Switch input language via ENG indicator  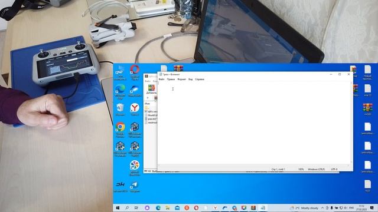pos(351,208)
